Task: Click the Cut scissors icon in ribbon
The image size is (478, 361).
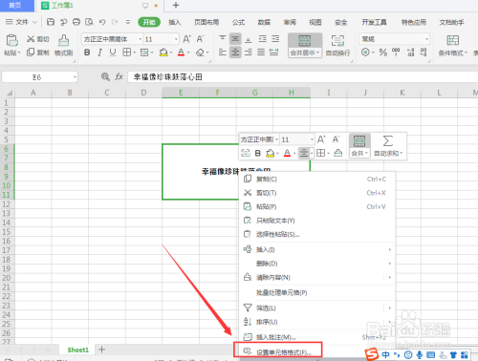Action: [x=31, y=39]
